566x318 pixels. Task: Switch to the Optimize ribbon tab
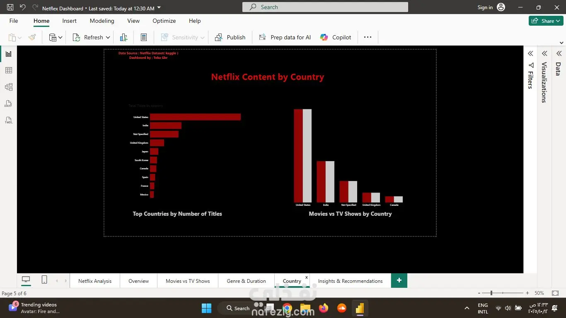click(x=164, y=21)
